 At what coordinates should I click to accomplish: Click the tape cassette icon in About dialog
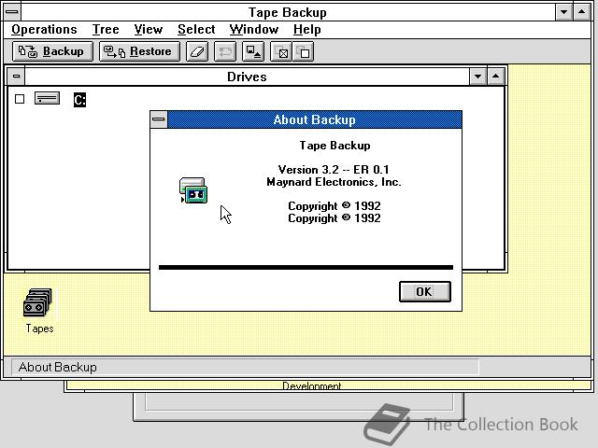(193, 190)
